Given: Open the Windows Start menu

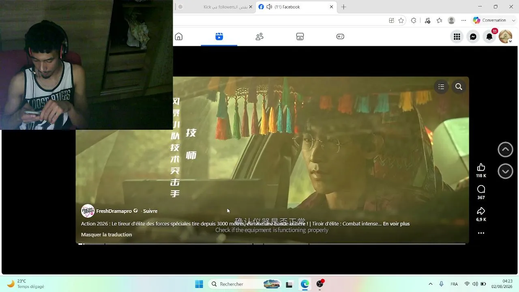Looking at the screenshot, I should coord(199,284).
